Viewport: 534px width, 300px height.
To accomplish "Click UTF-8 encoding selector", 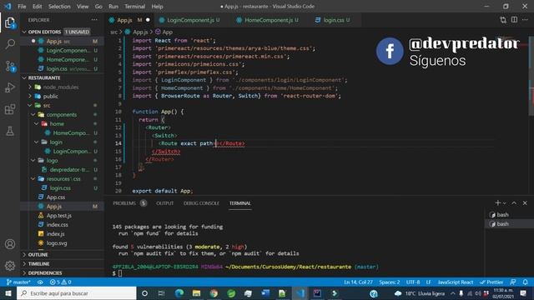I will coord(413,282).
